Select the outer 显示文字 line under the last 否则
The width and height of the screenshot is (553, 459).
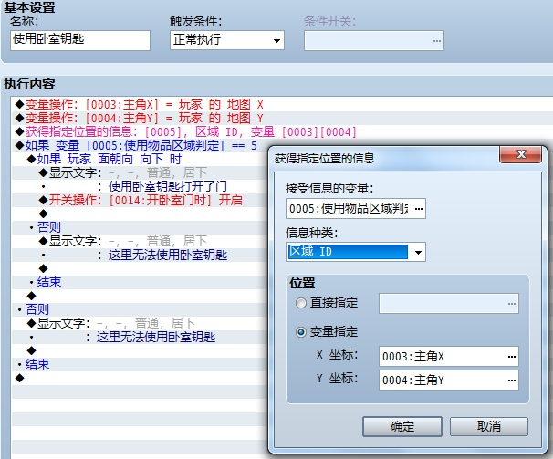click(111, 323)
